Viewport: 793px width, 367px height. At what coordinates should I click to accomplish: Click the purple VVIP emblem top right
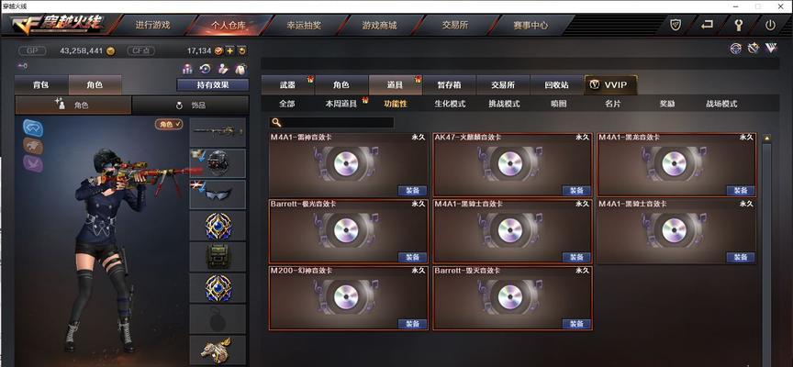(x=771, y=48)
